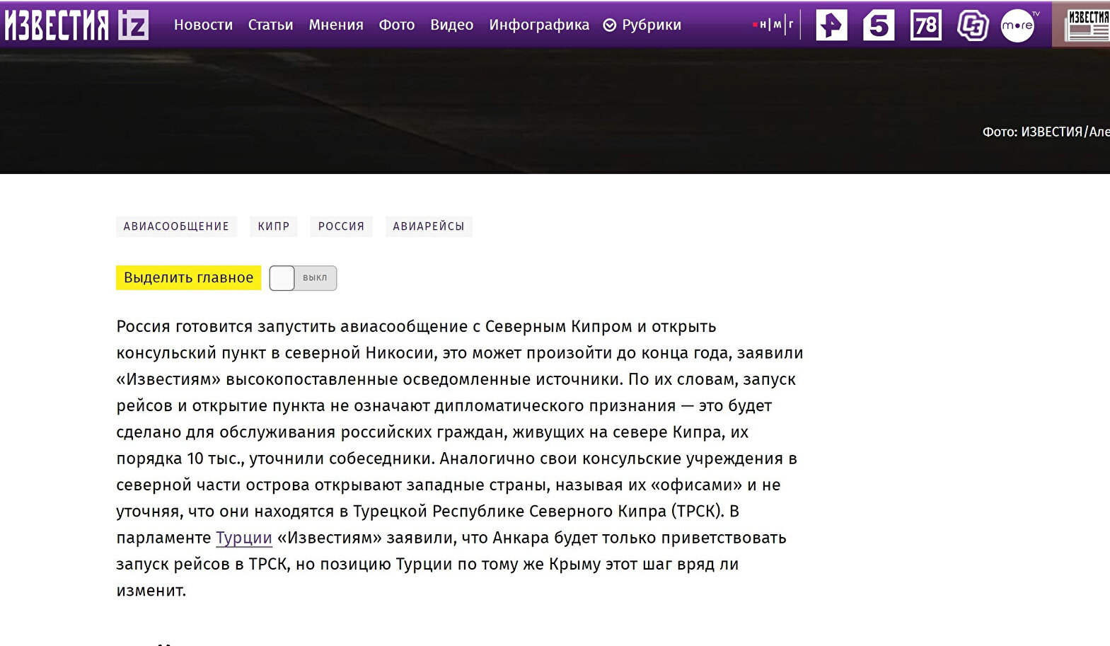
Task: Open the НМГ media group link
Action: [774, 25]
